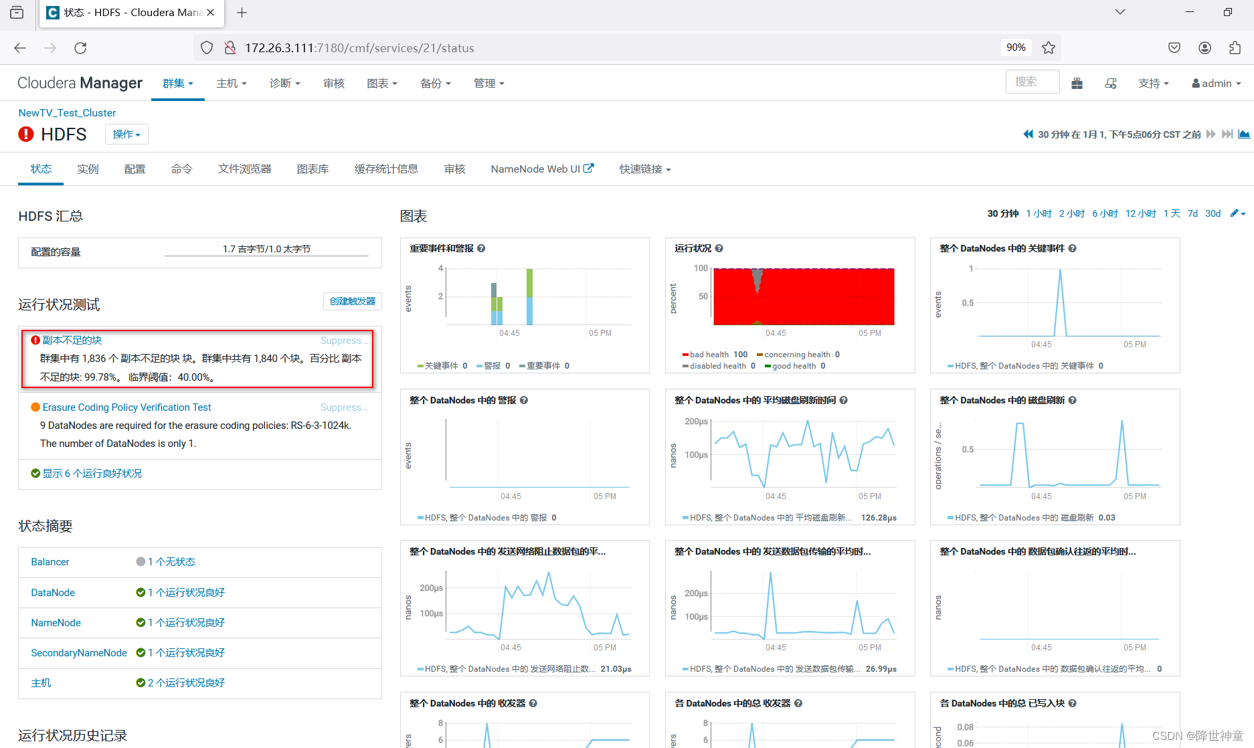The width and height of the screenshot is (1254, 748).
Task: Move time range forward with fast-forward icon
Action: coord(1211,134)
